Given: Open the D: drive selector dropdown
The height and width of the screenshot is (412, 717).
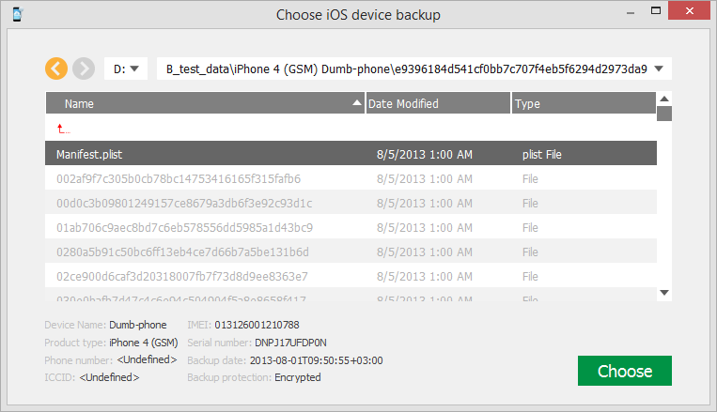Looking at the screenshot, I should [x=126, y=69].
